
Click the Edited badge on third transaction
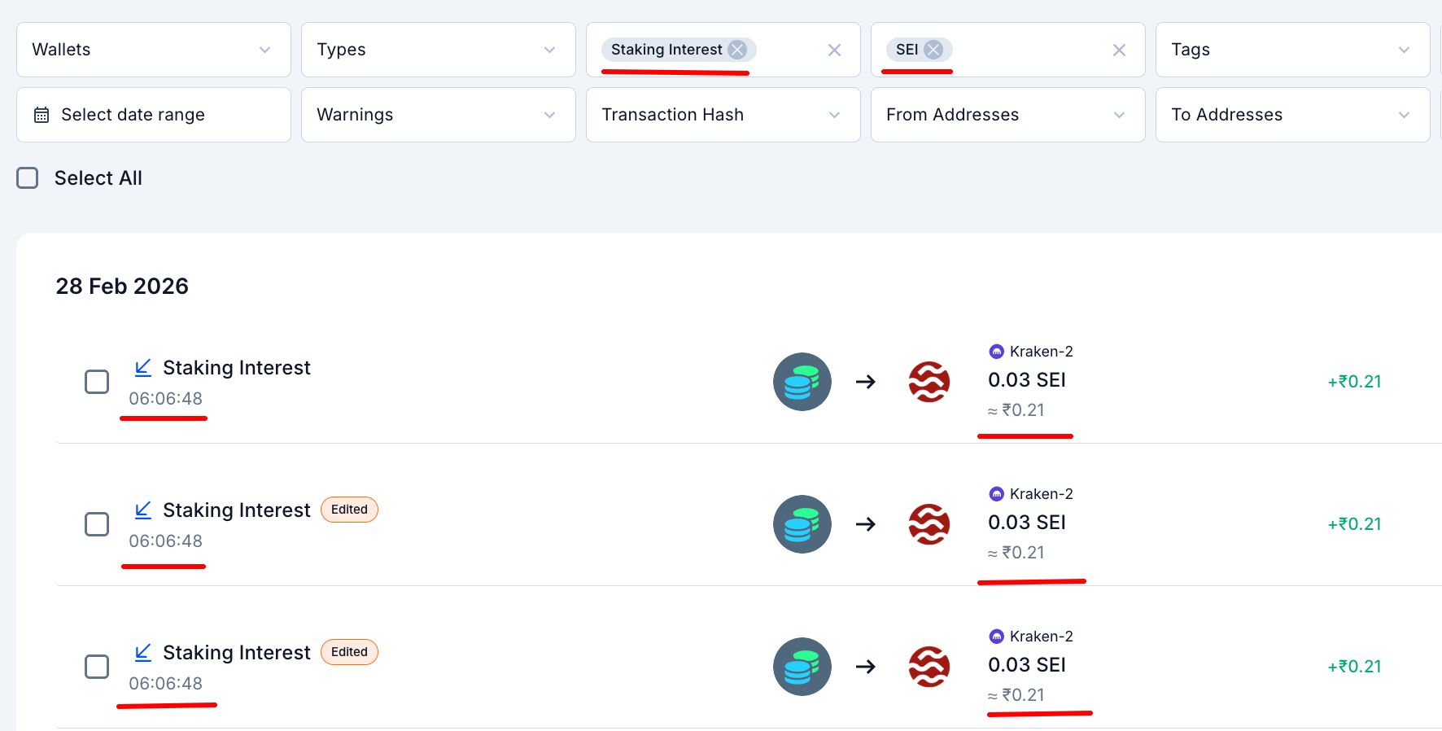pyautogui.click(x=349, y=652)
